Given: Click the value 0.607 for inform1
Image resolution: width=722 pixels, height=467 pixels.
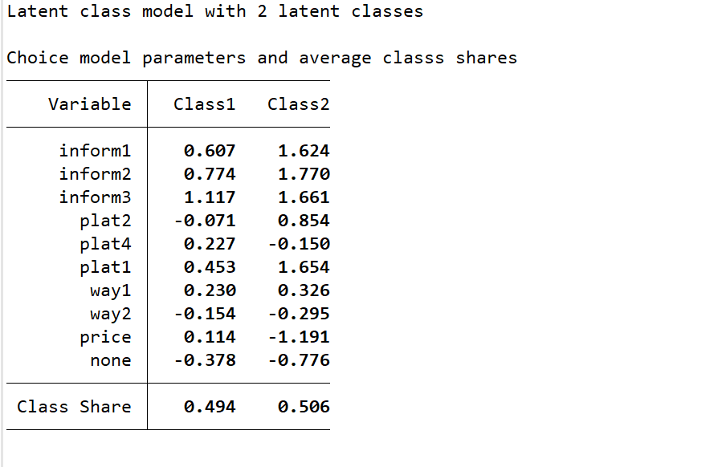Looking at the screenshot, I should pos(210,151).
